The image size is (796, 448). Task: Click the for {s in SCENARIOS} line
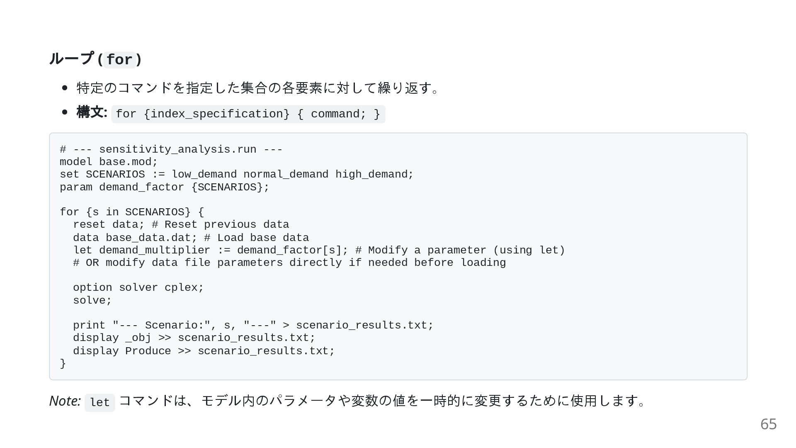(x=132, y=212)
